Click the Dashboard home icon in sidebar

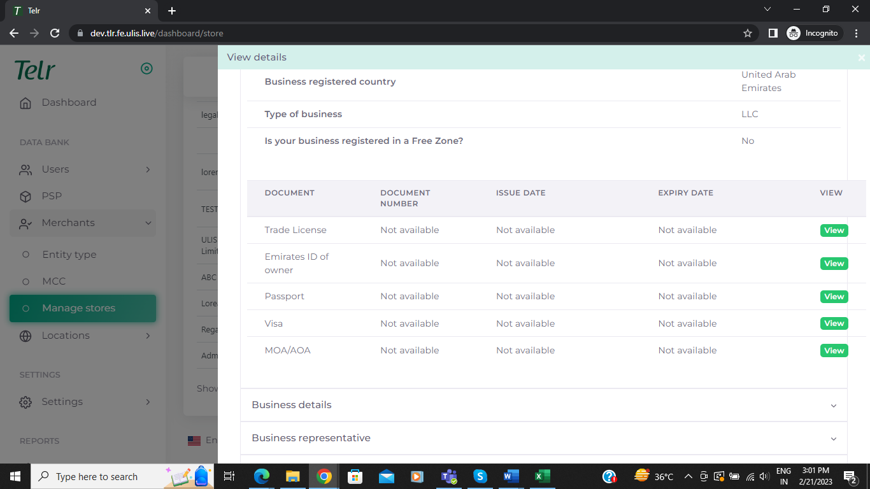[x=25, y=103]
